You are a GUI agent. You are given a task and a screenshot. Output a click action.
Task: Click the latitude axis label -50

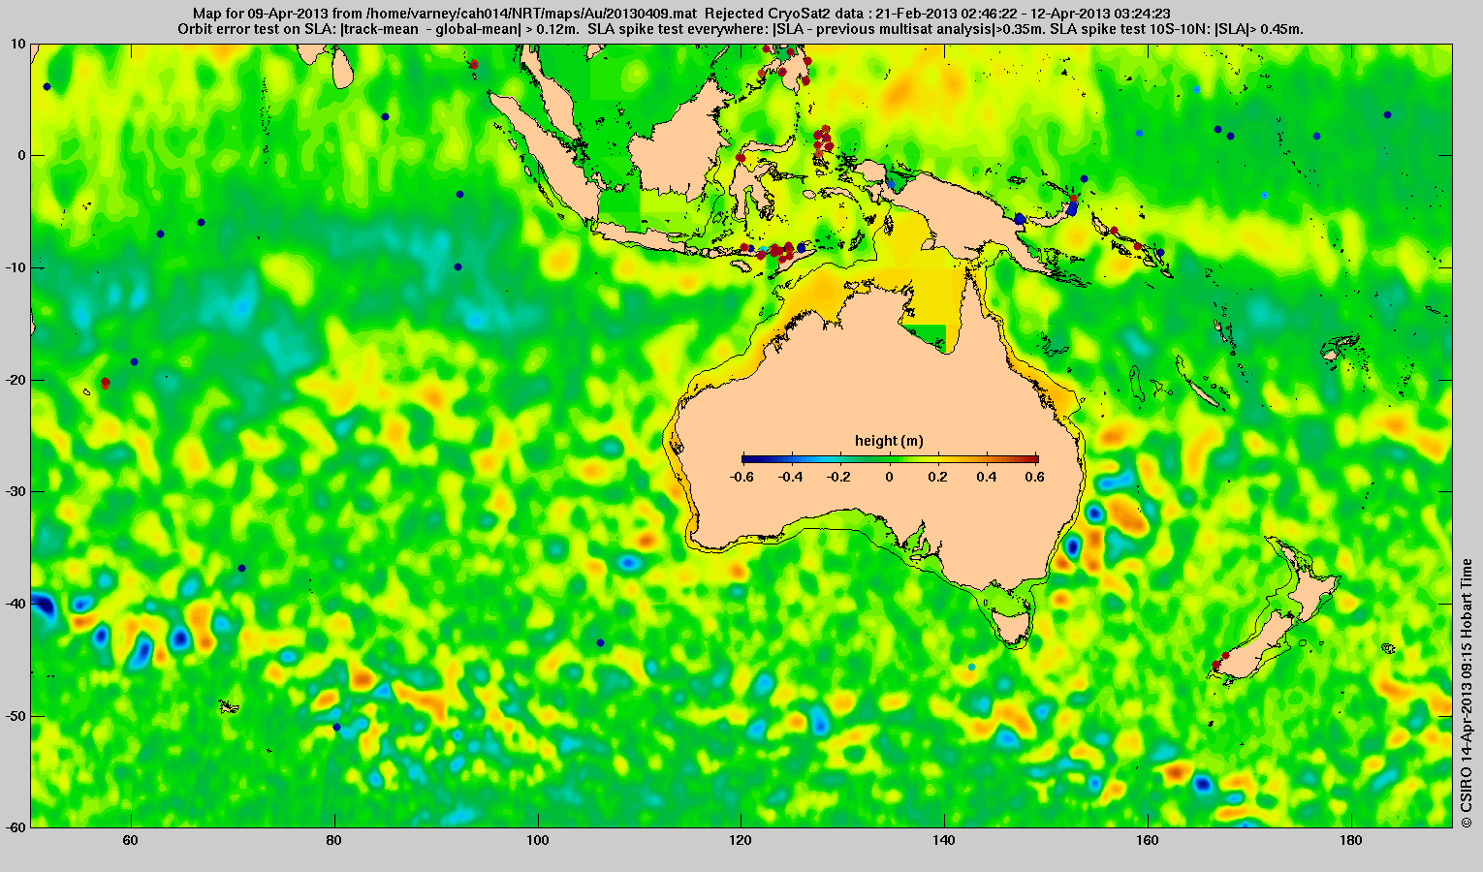[16, 716]
